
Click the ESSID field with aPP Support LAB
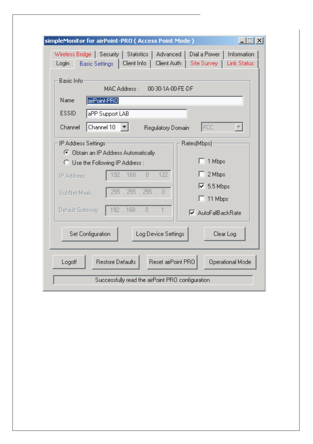point(137,114)
